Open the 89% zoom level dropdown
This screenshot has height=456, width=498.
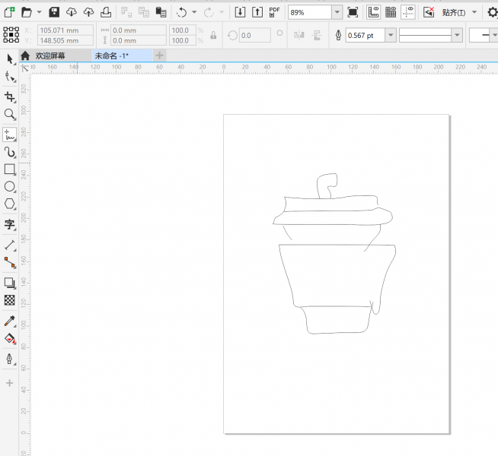click(337, 13)
